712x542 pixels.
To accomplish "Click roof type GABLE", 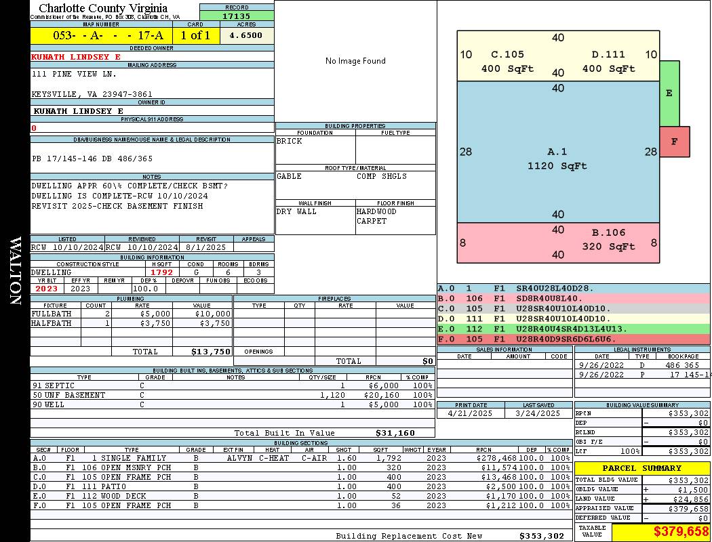I will pos(289,176).
